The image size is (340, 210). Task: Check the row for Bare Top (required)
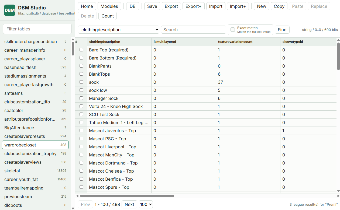coord(81,50)
